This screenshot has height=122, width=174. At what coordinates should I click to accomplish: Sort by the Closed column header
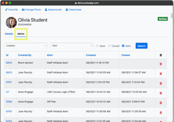pyautogui.click(x=126, y=55)
